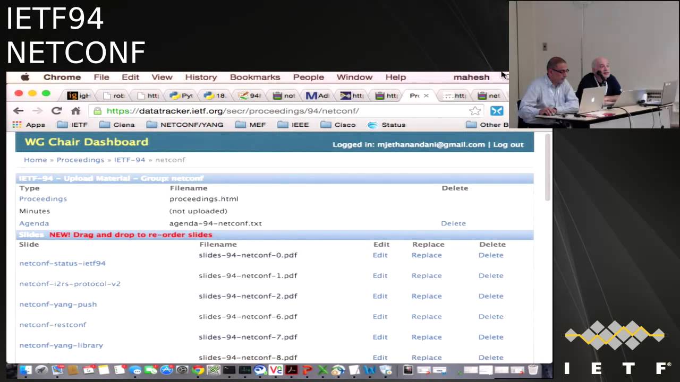The image size is (680, 382).
Task: Open netconf-yang-library slide link
Action: pyautogui.click(x=61, y=345)
